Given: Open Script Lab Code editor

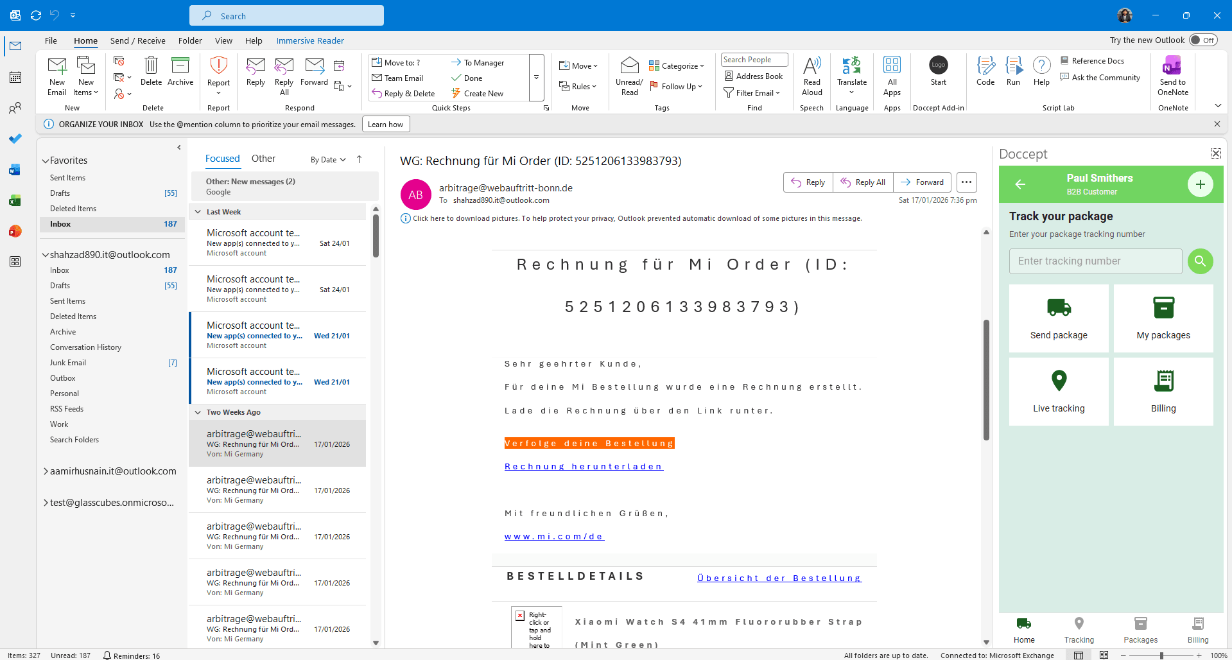Looking at the screenshot, I should [985, 71].
